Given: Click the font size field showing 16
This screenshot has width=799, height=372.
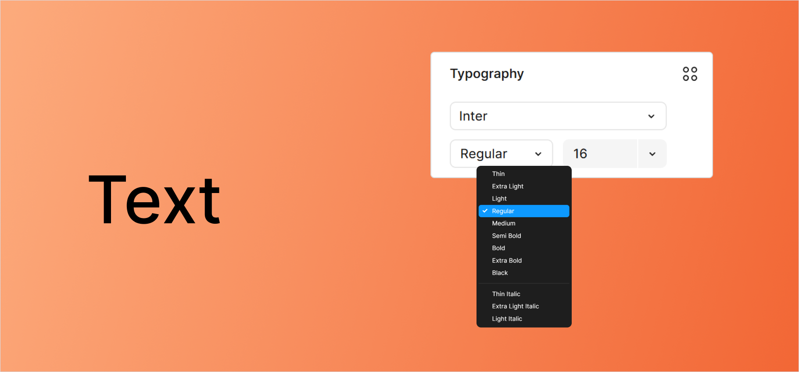Looking at the screenshot, I should [599, 154].
